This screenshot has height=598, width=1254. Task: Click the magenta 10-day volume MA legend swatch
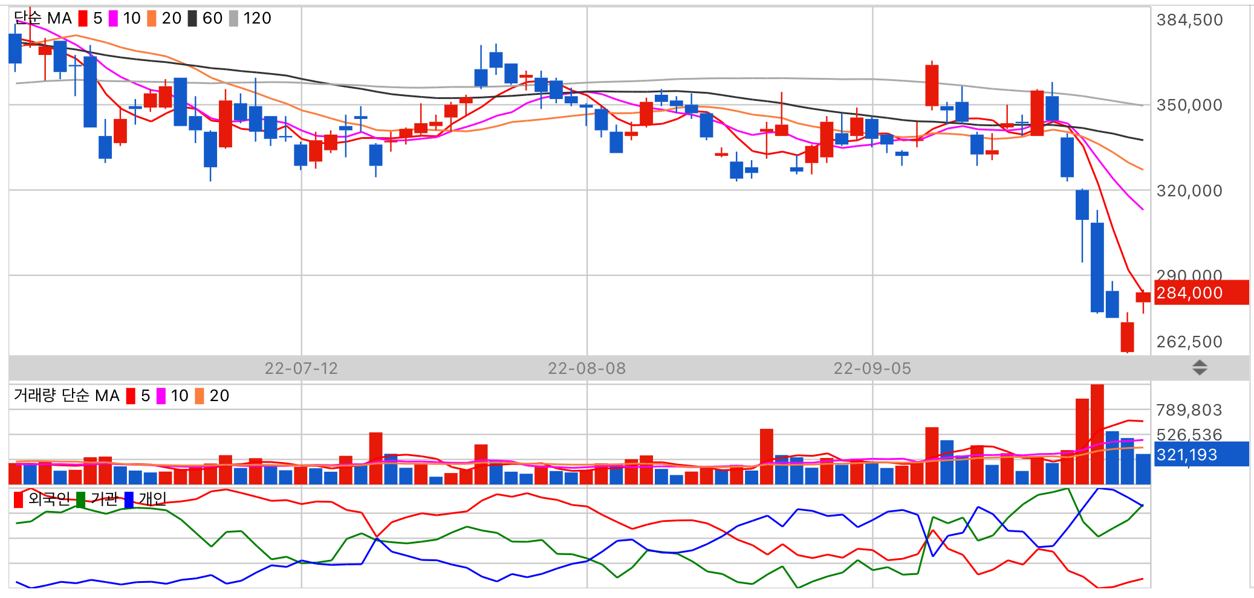(161, 396)
